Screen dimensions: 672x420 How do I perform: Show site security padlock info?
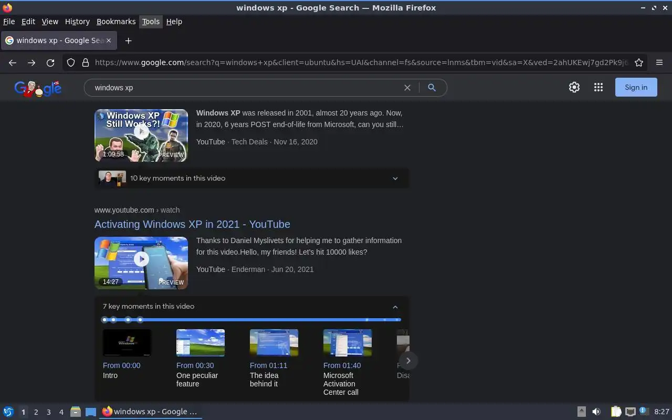coord(86,62)
